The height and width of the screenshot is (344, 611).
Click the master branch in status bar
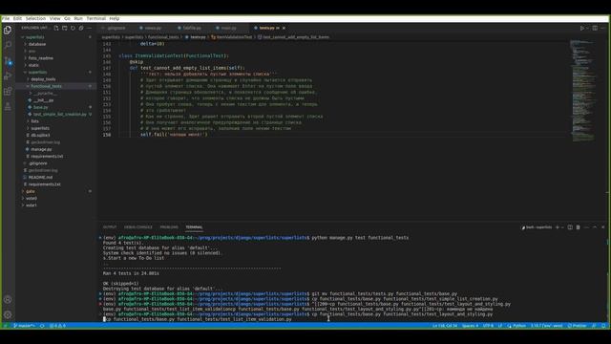24,325
